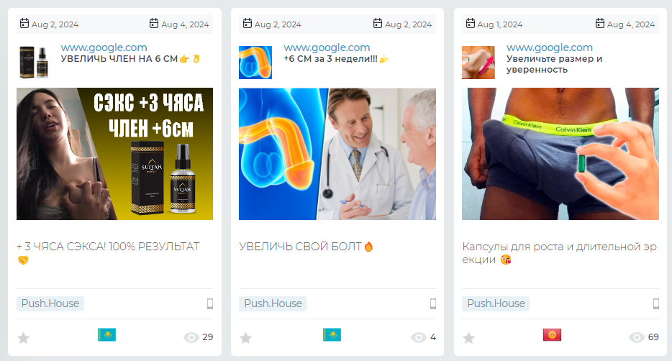Click the calendar icon beside Aug 1, 2024
672x361 pixels.
tap(470, 24)
